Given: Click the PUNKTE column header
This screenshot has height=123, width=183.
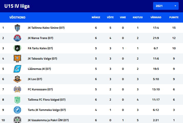Looking at the screenshot, I should pos(174,17).
